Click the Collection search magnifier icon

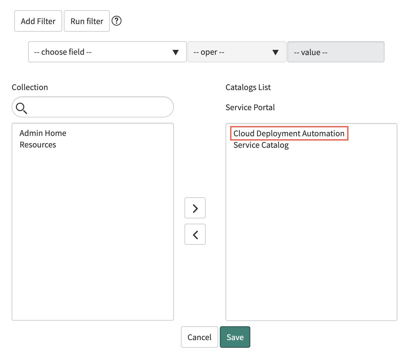click(x=21, y=108)
